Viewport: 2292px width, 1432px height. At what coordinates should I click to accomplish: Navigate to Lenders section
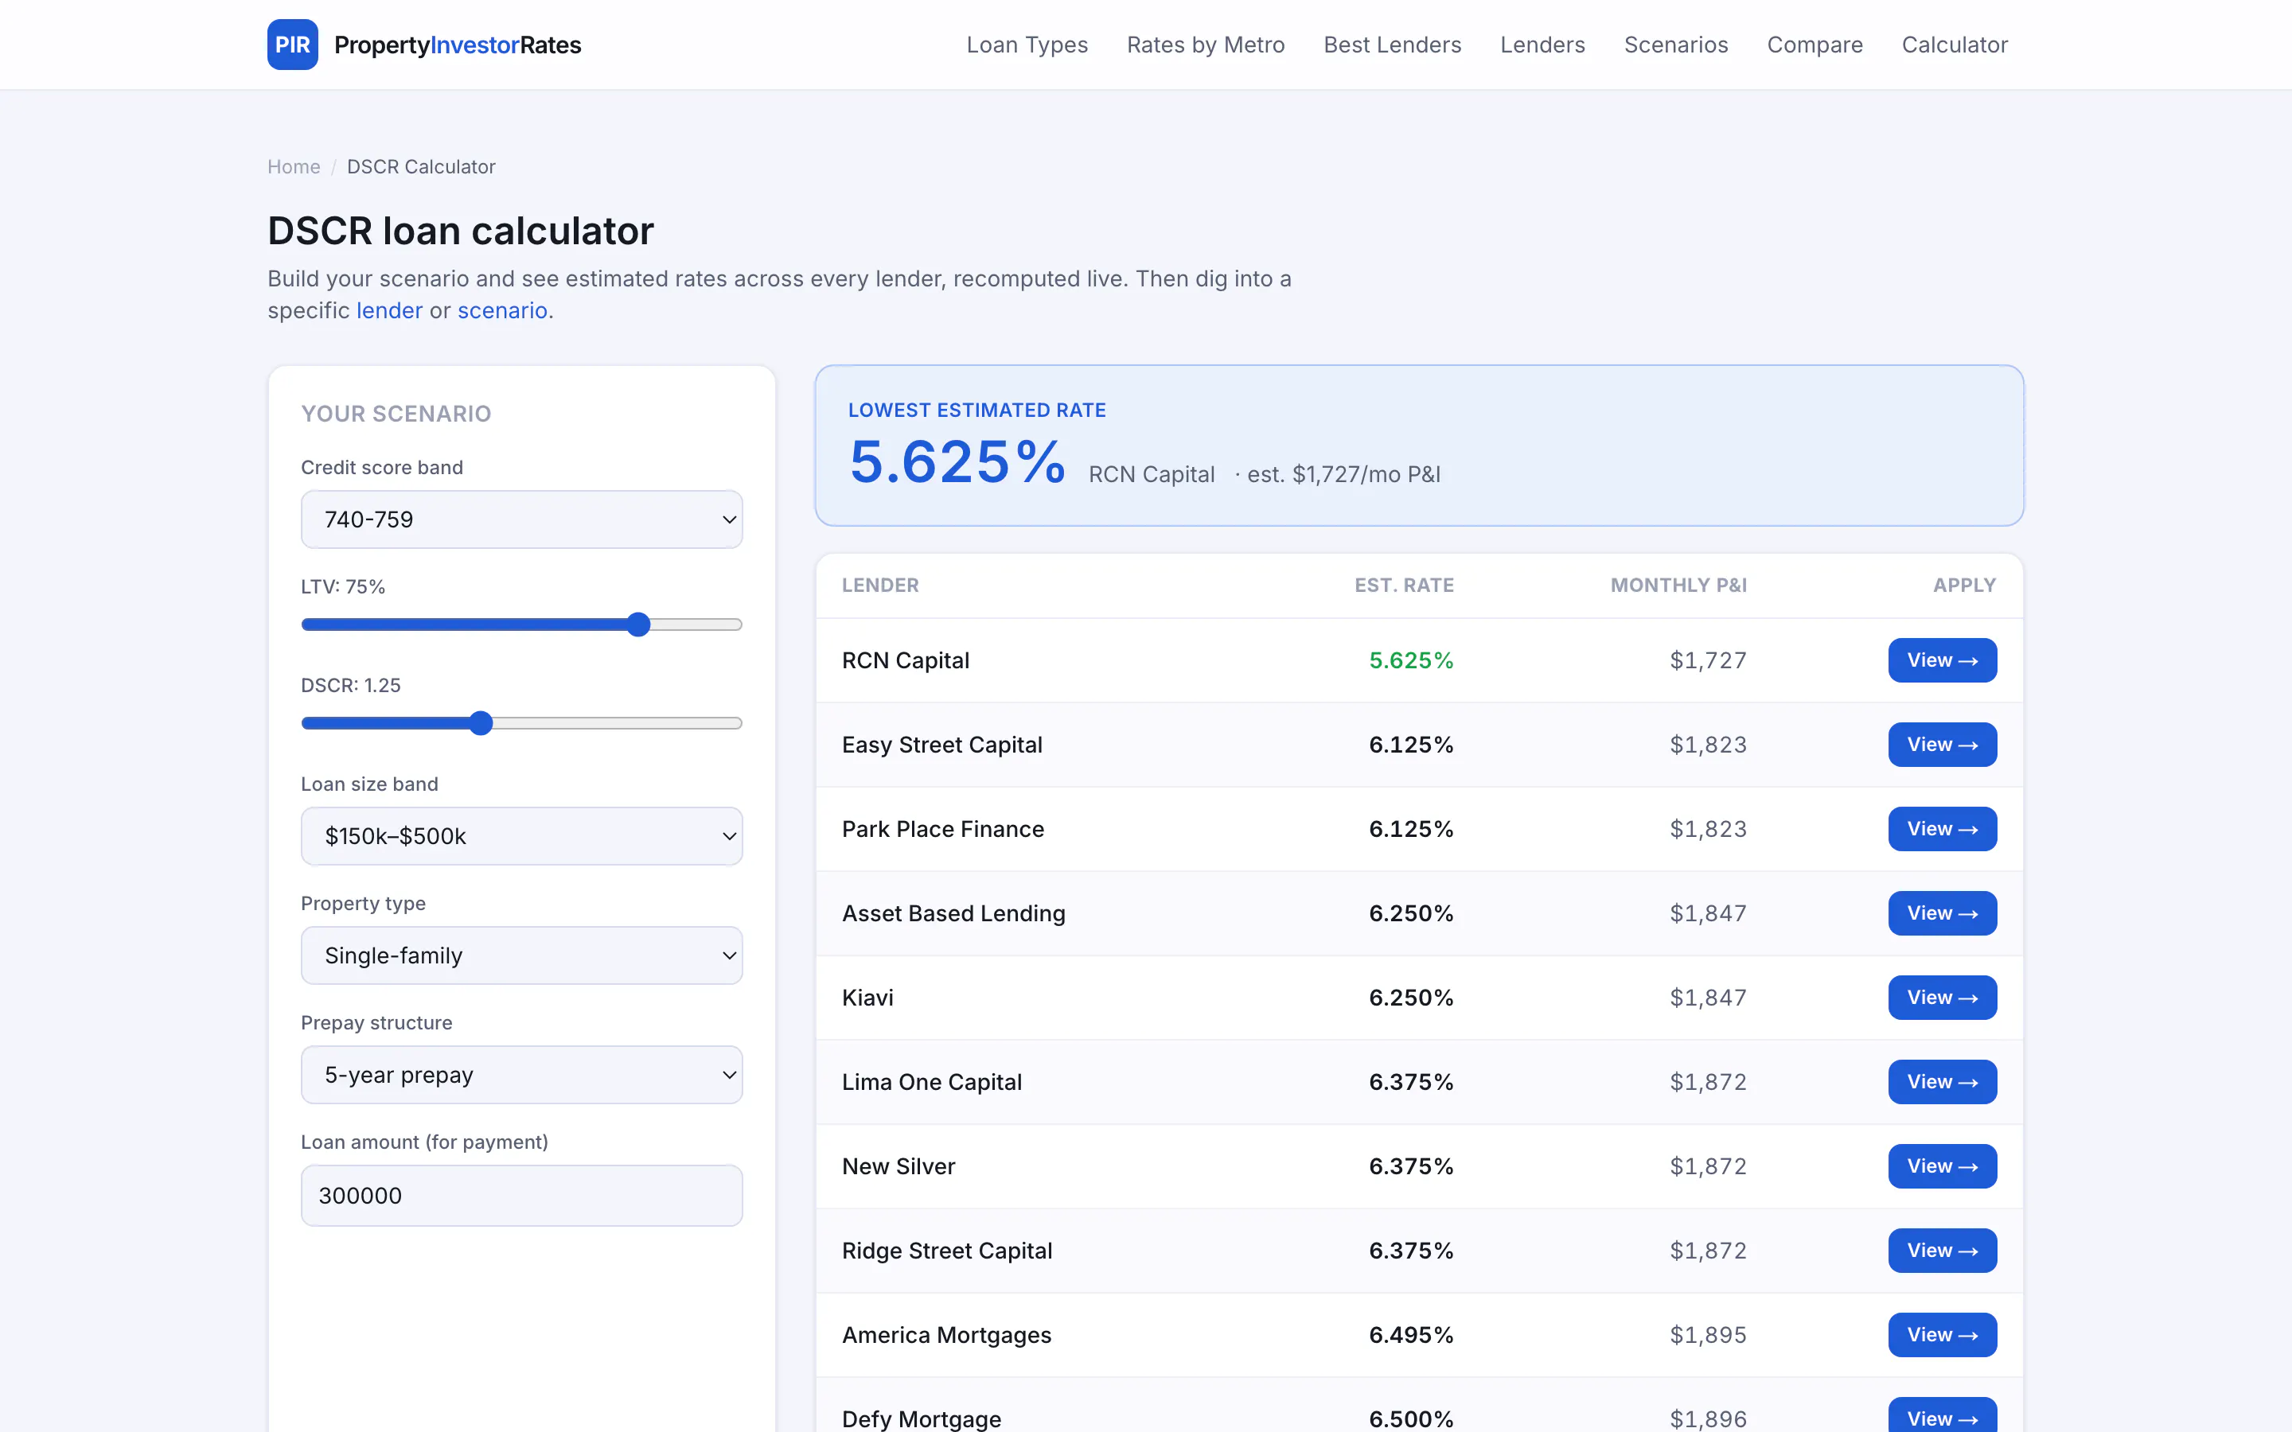(1543, 45)
